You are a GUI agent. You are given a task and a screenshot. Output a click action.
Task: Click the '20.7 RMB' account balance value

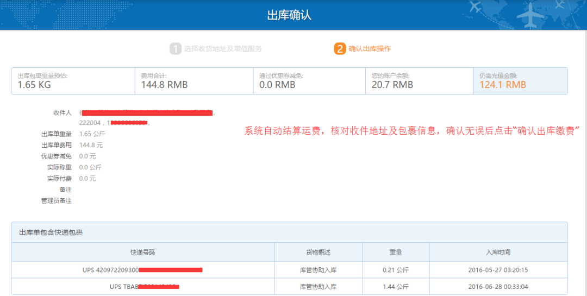coord(392,85)
